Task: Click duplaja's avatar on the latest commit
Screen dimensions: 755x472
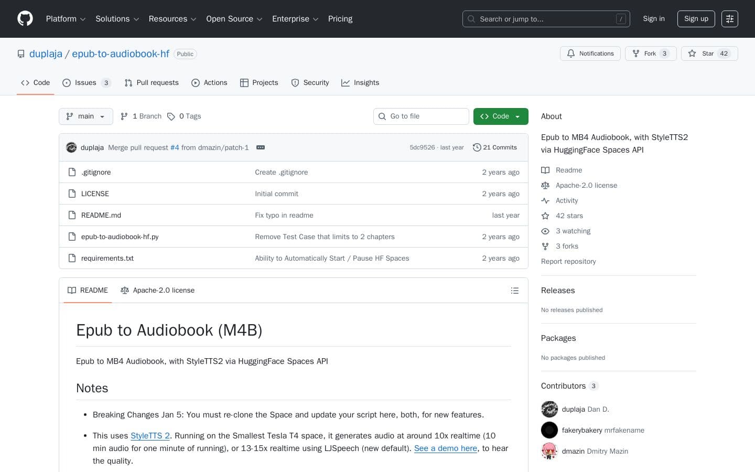Action: click(x=71, y=147)
